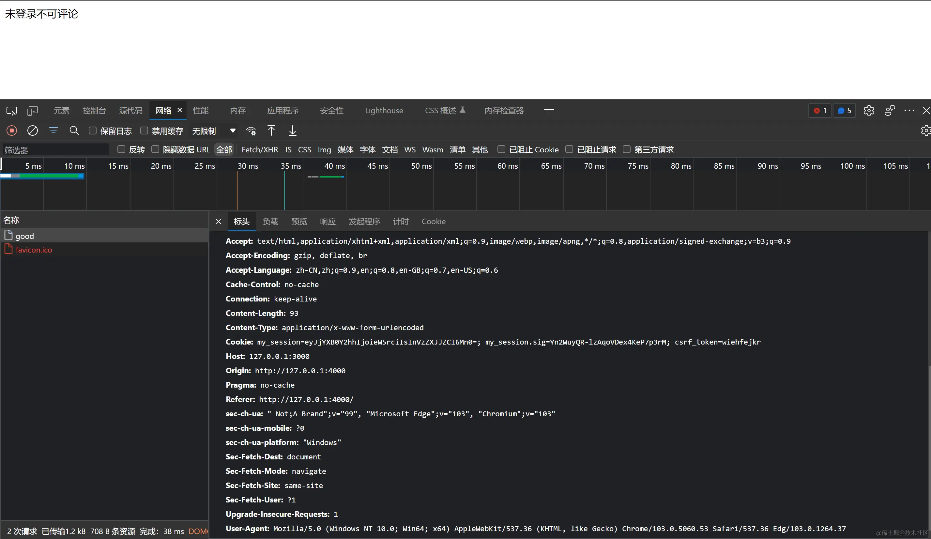931x539 pixels.
Task: Tick the 已阻止 Cookie checkbox
Action: click(501, 149)
